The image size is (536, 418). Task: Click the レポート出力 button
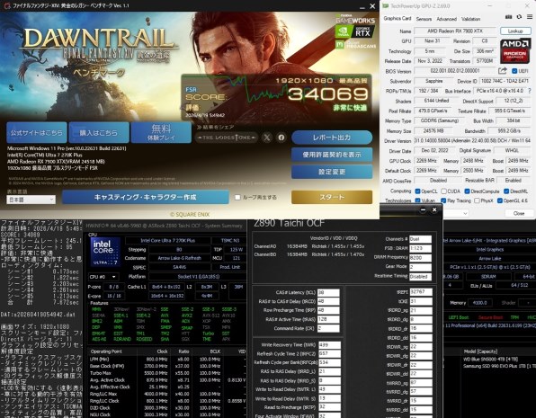coord(332,138)
